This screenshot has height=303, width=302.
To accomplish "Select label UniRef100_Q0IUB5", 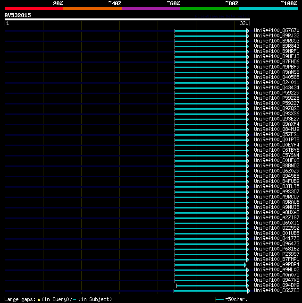I will coord(277,233).
